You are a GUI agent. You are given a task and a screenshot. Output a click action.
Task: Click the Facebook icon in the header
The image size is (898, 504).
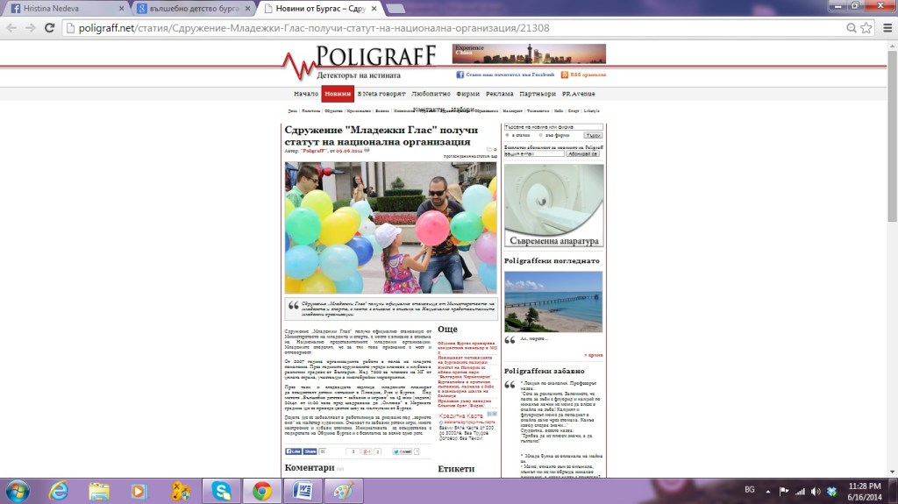point(460,75)
